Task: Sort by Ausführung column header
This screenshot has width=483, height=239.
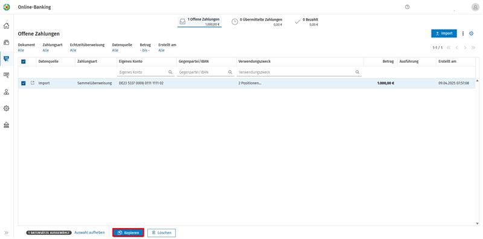Action: pos(409,62)
